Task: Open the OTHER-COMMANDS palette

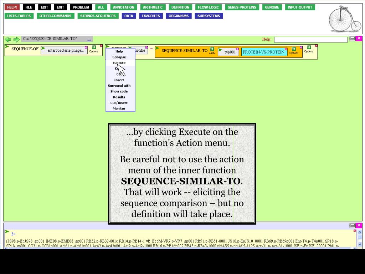Action: pyautogui.click(x=55, y=16)
